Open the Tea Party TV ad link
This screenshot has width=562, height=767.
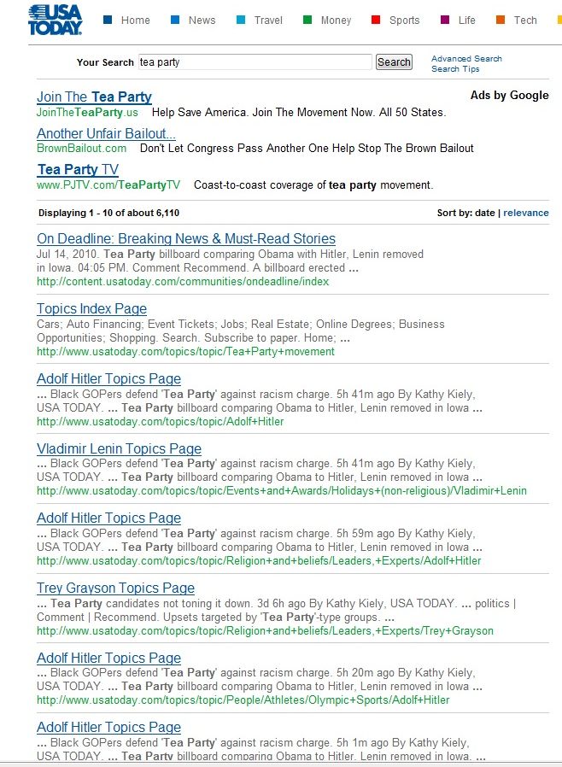click(x=79, y=170)
